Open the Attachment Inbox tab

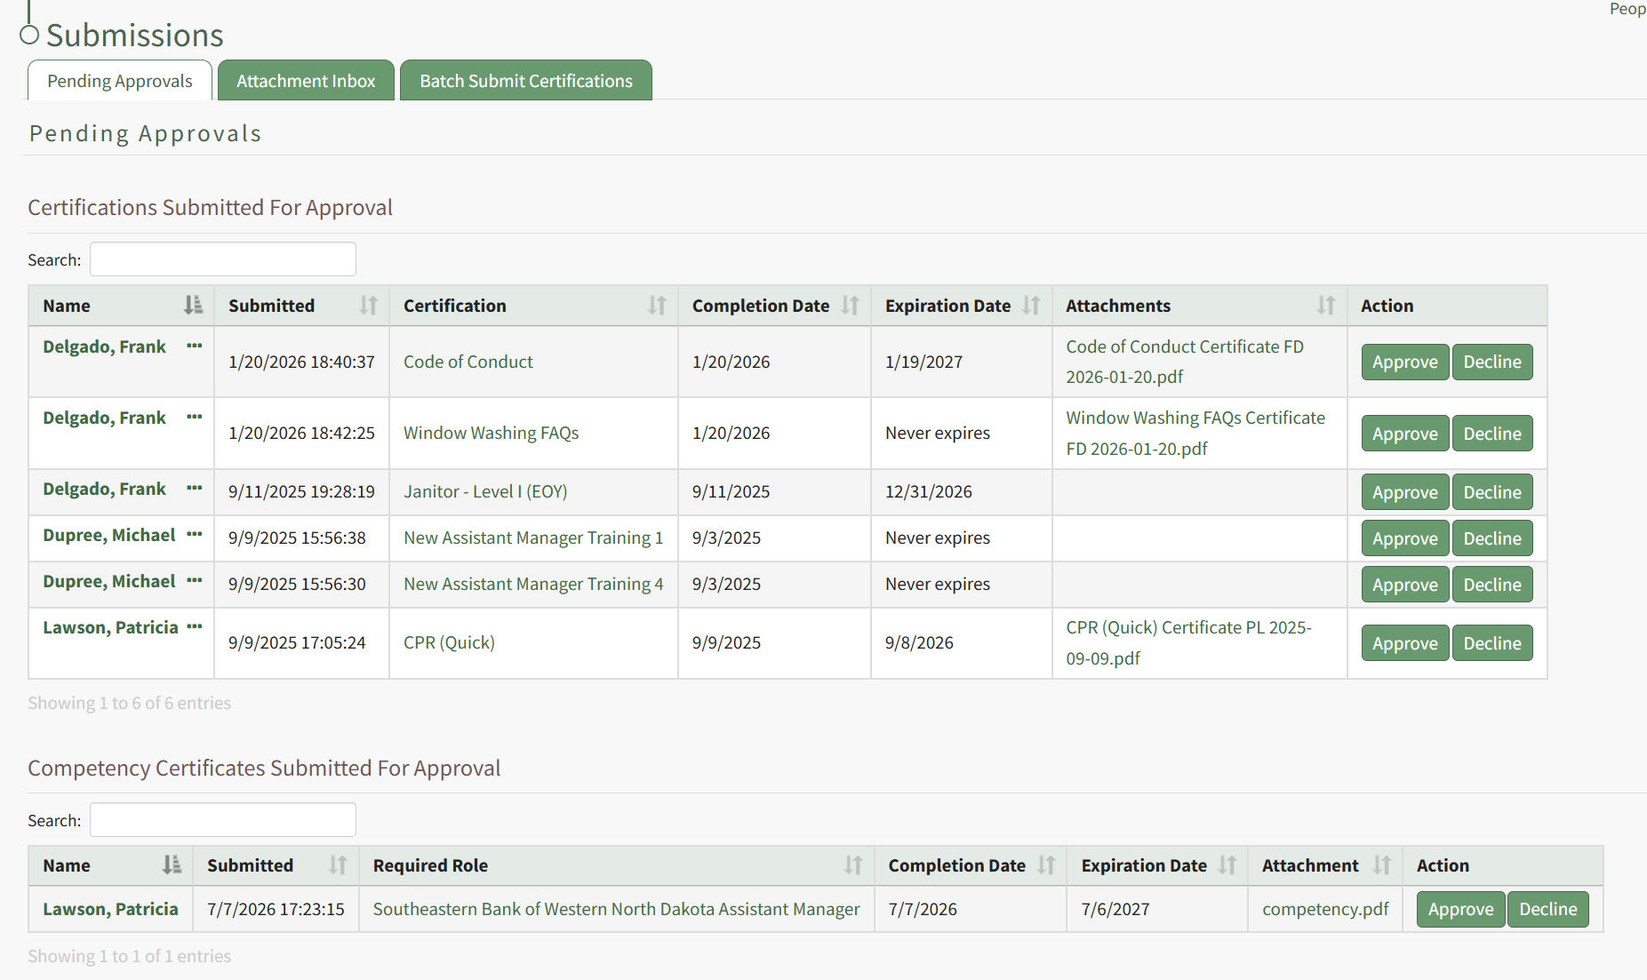point(306,81)
